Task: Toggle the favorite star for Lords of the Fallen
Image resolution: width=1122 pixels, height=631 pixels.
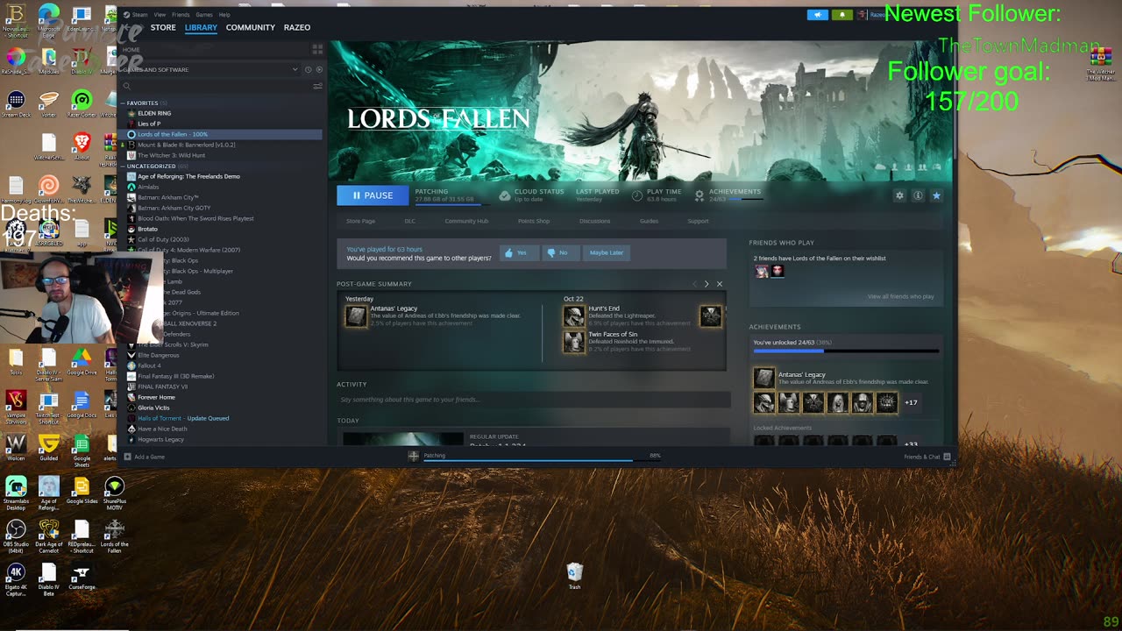Action: click(936, 195)
